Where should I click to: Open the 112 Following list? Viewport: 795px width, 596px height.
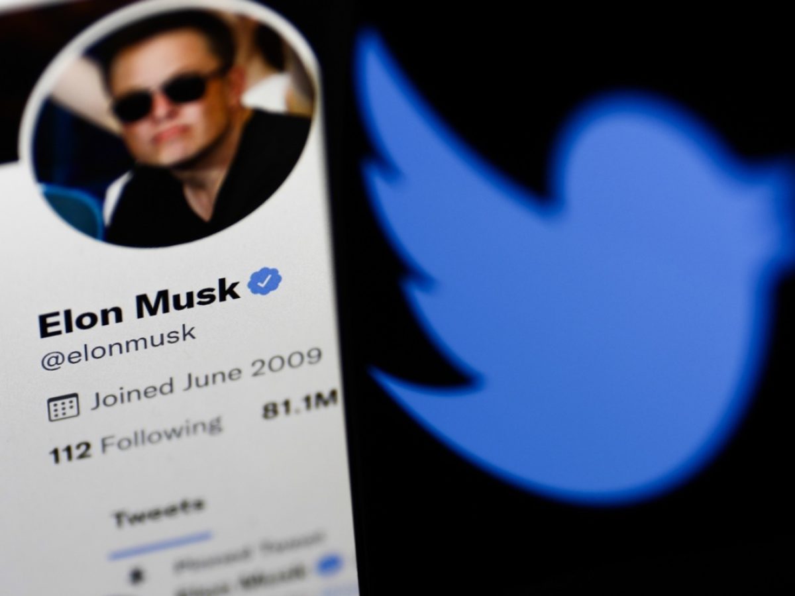point(136,440)
